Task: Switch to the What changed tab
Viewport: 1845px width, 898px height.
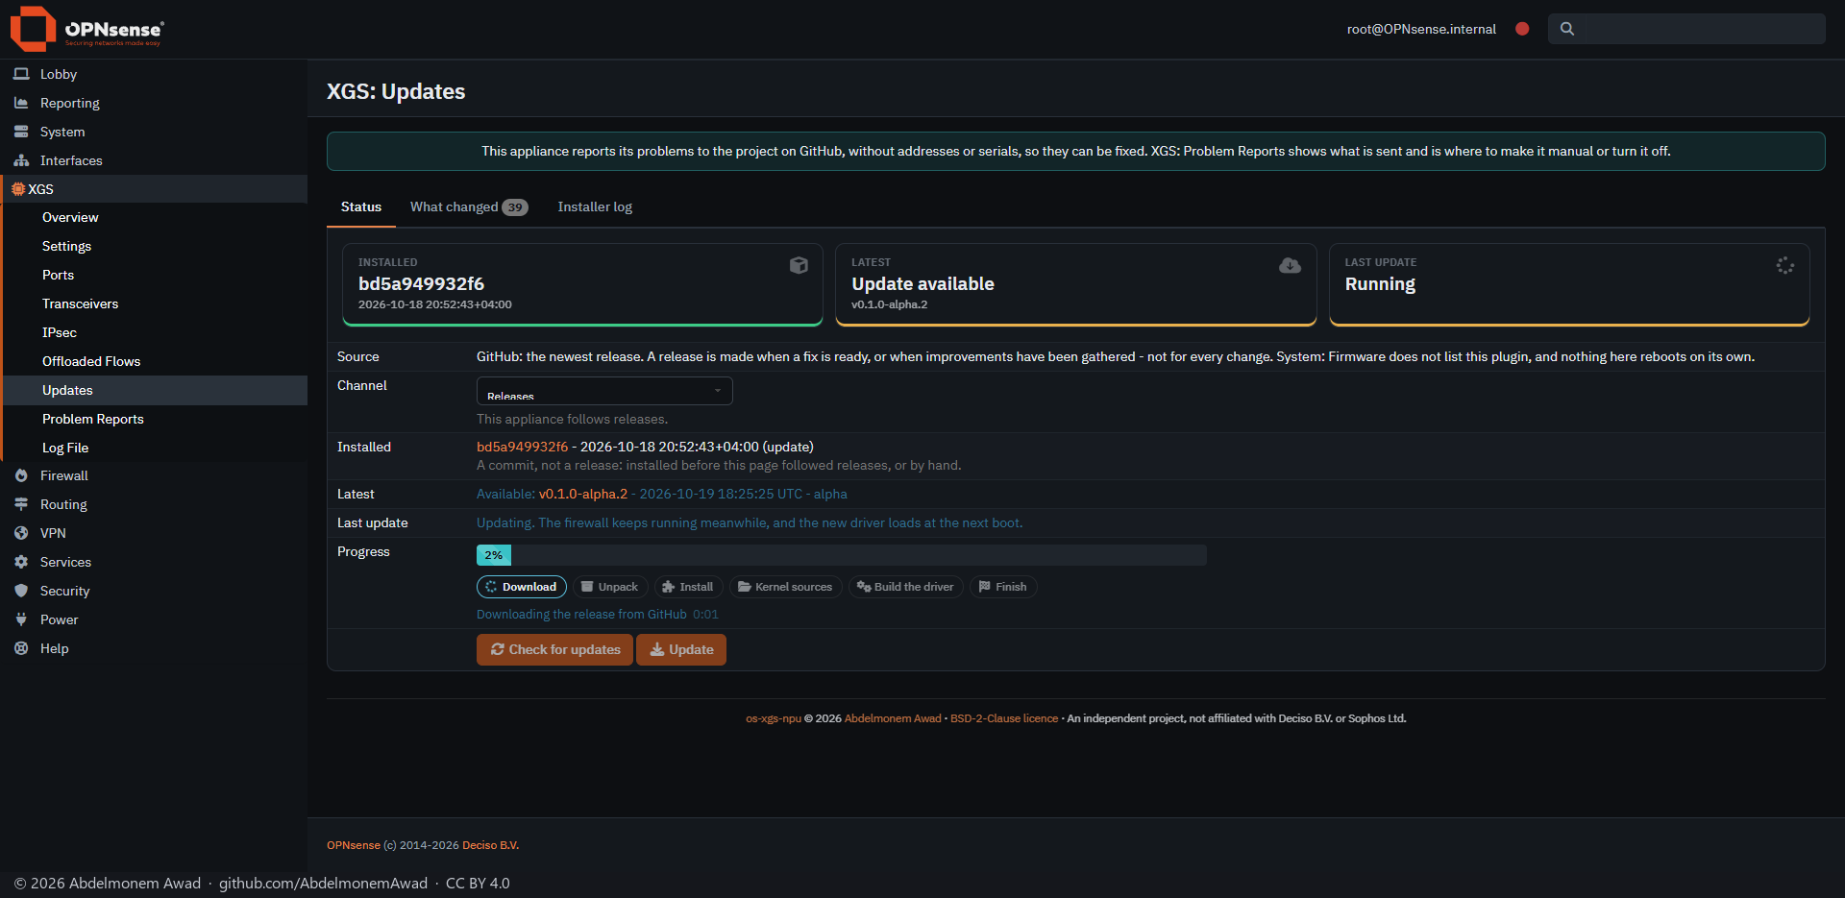Action: pos(469,206)
